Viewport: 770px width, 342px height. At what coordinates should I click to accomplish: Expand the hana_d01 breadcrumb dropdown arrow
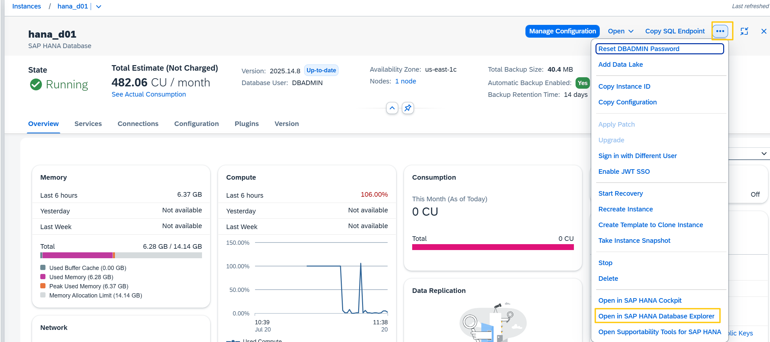point(99,7)
